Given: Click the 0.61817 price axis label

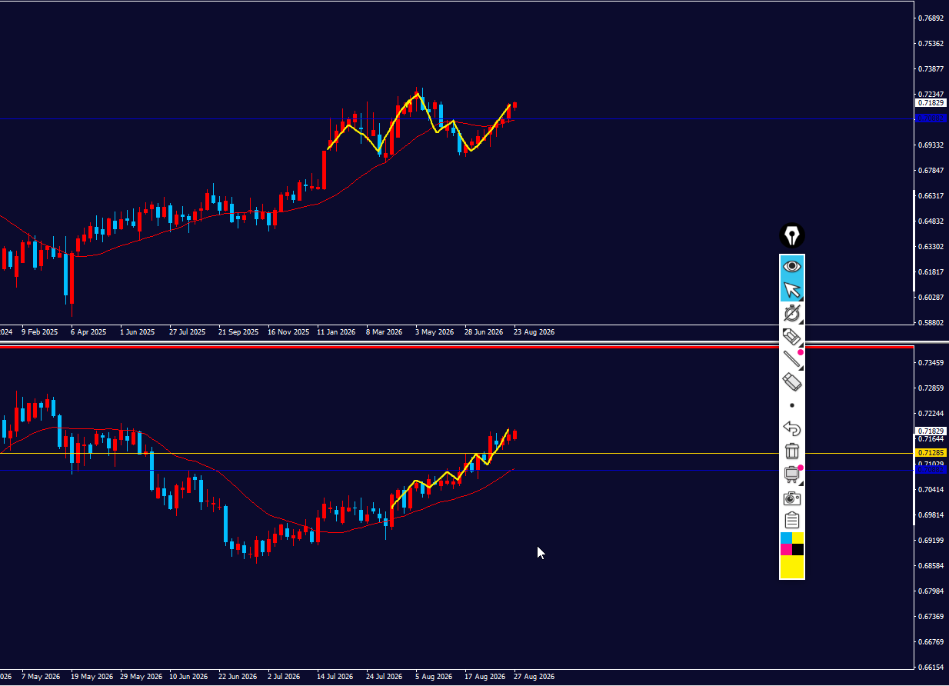Looking at the screenshot, I should 932,272.
